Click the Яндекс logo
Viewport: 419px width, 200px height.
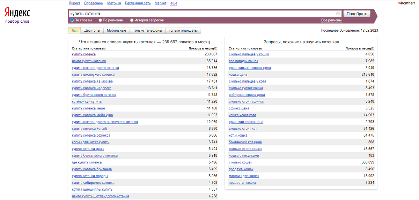(17, 13)
